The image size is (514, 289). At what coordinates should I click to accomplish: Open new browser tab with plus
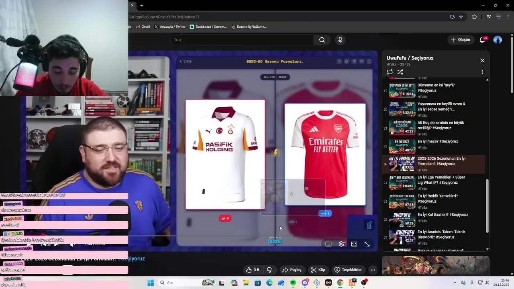coord(142,5)
